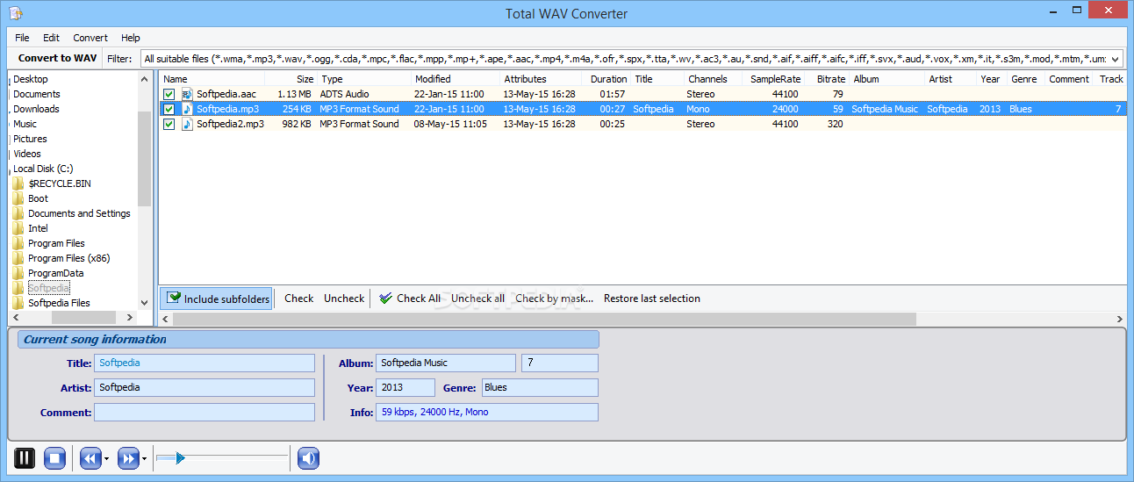Sort the file list by the Duration column
This screenshot has height=482, width=1134.
pyautogui.click(x=606, y=79)
